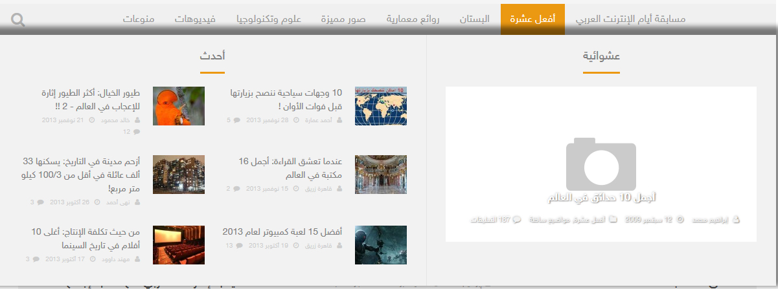This screenshot has height=289, width=778.
Task: Navigate to فيديوهات menu item
Action: tap(195, 19)
